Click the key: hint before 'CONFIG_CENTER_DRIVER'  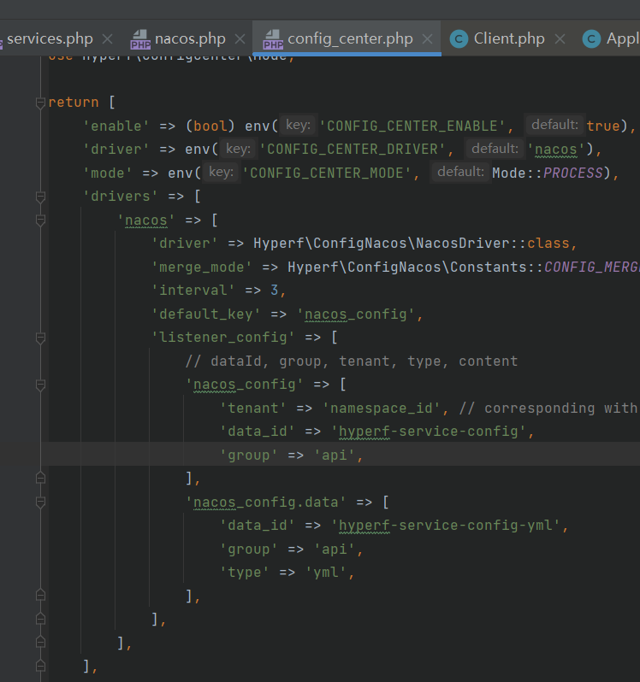click(x=238, y=149)
